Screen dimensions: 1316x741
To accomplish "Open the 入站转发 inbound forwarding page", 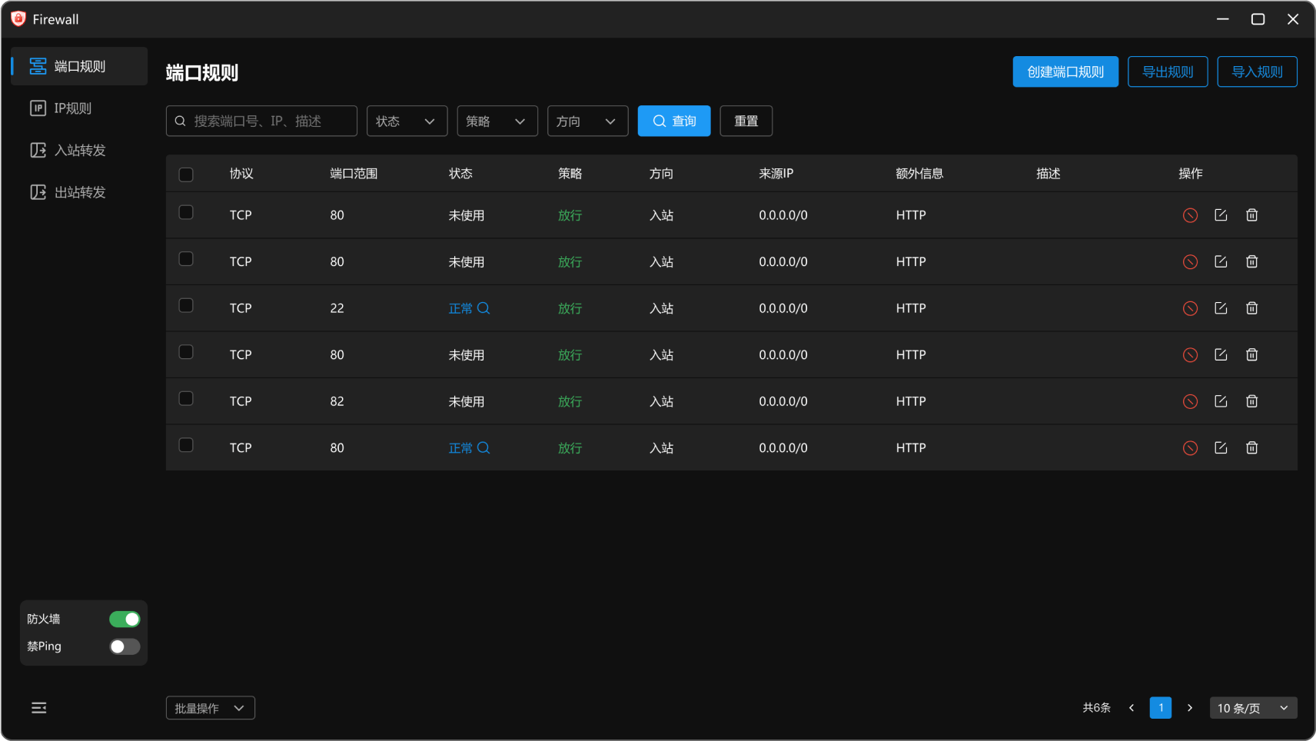I will point(79,151).
